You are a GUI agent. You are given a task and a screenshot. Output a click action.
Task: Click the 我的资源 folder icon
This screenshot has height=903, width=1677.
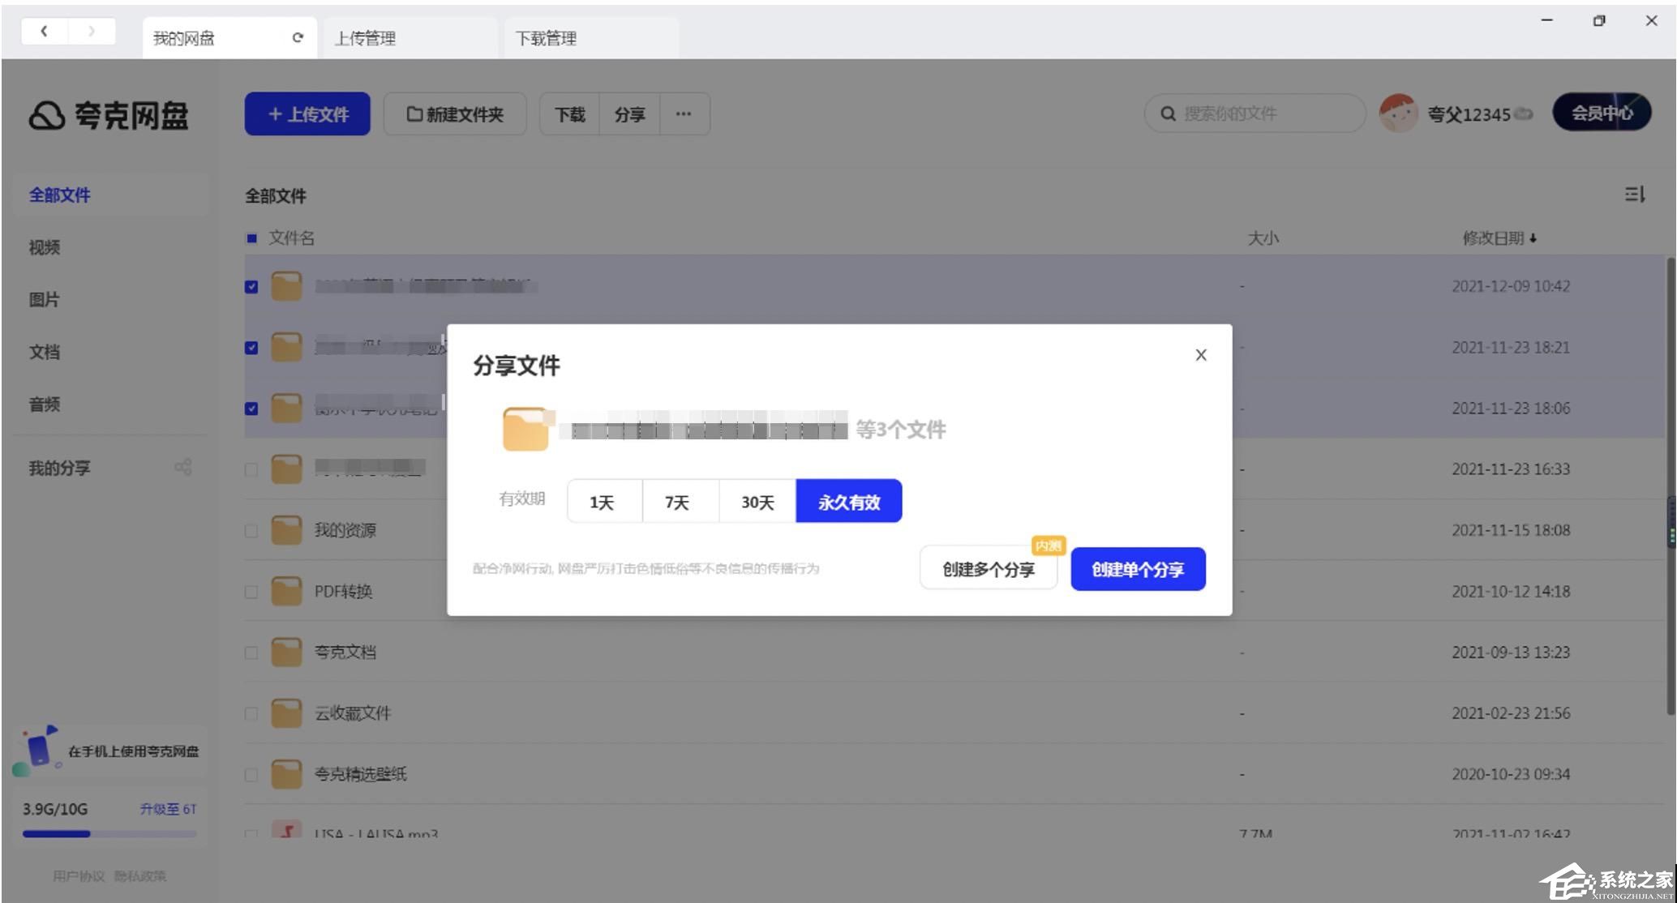click(x=286, y=530)
